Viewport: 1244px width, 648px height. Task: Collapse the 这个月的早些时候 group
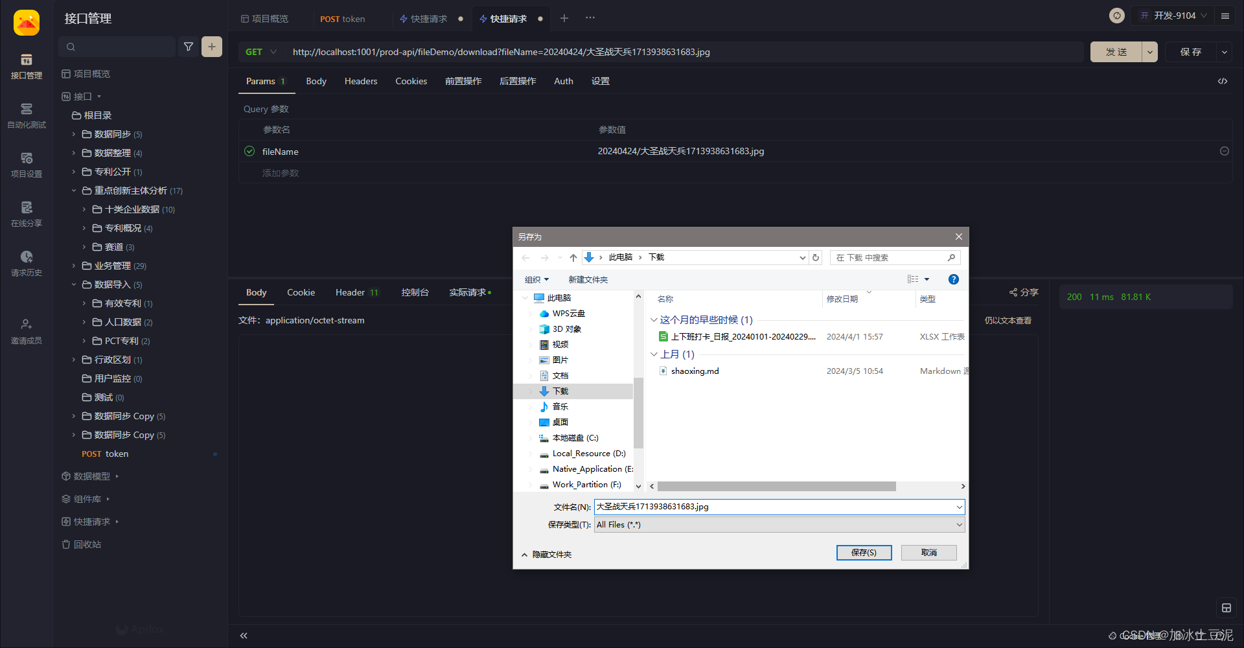click(654, 320)
